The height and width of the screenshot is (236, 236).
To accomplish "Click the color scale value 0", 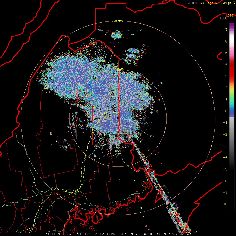I will (226, 111).
